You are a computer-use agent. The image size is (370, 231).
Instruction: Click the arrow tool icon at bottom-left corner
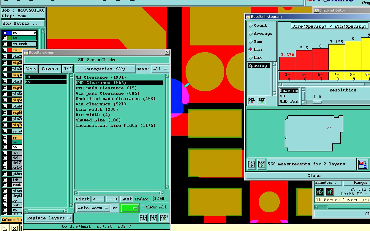point(5,228)
